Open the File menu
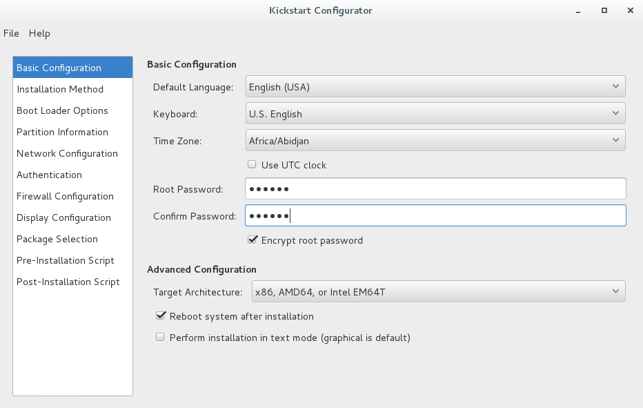643x408 pixels. pos(11,33)
